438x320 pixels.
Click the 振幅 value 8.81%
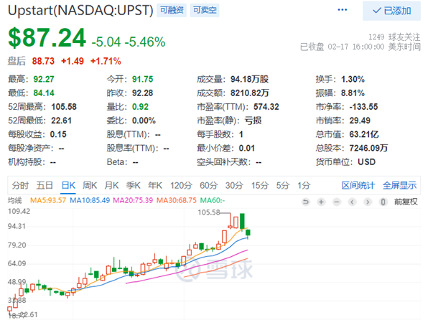(x=353, y=93)
